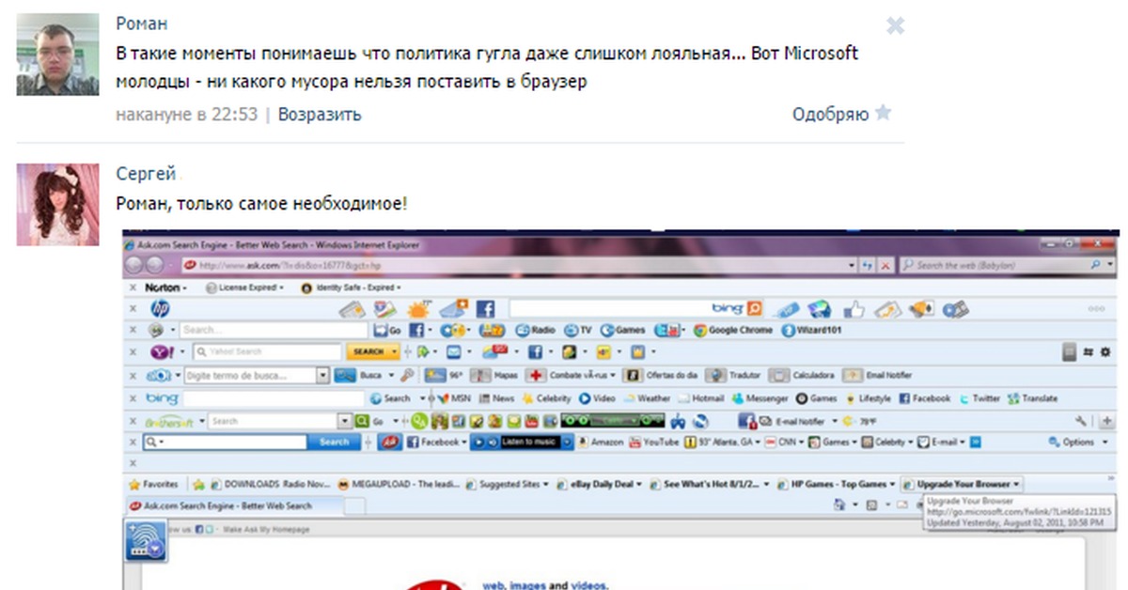The width and height of the screenshot is (1128, 590).
Task: Expand the Norton dropdown menu
Action: pos(166,287)
